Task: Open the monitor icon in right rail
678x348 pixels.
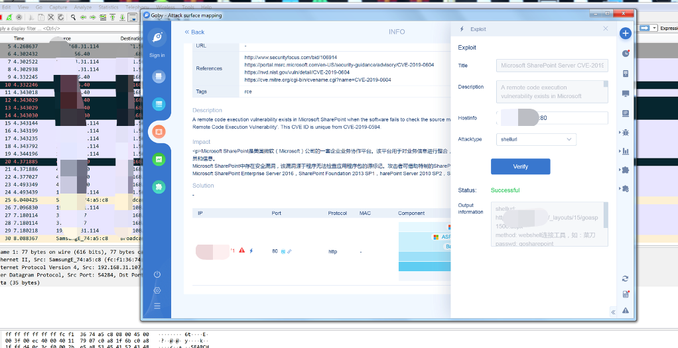Action: click(x=625, y=93)
